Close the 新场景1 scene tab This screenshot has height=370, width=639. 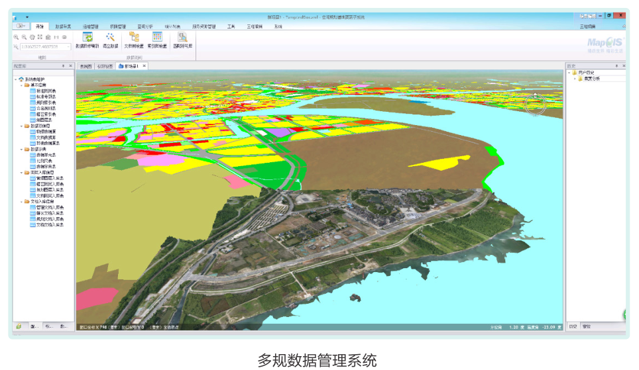(145, 66)
